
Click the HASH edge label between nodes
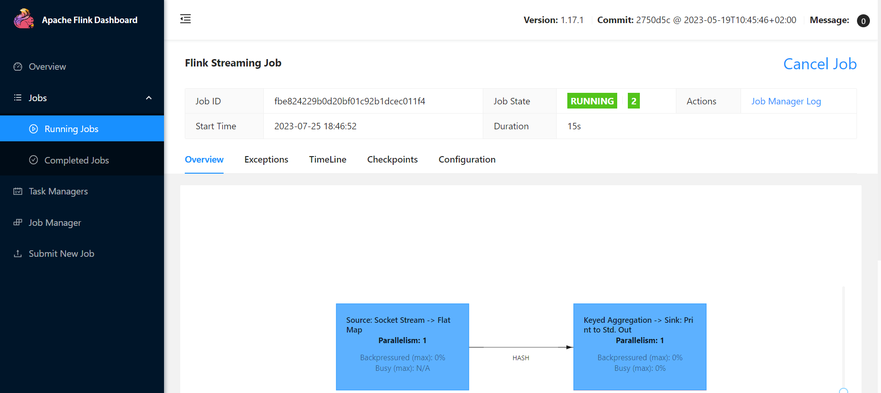[x=521, y=358]
